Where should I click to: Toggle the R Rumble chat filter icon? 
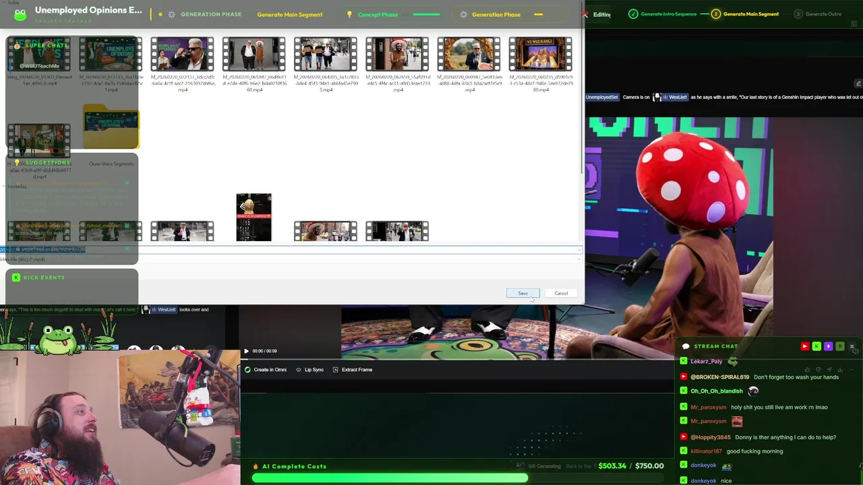click(x=840, y=346)
